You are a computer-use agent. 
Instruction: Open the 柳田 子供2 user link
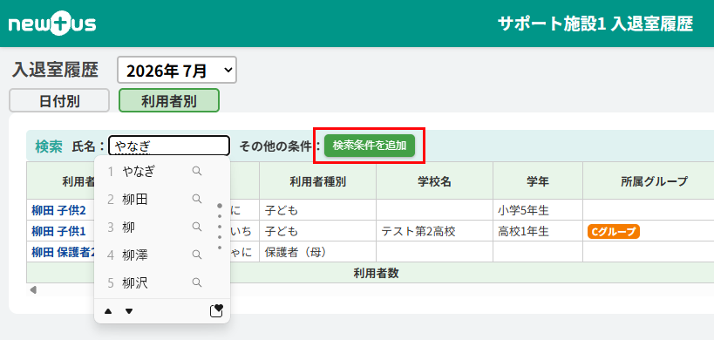point(58,211)
